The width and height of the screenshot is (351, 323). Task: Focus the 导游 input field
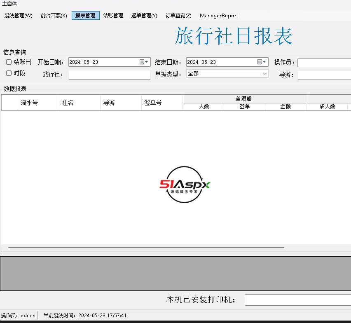tap(324, 75)
